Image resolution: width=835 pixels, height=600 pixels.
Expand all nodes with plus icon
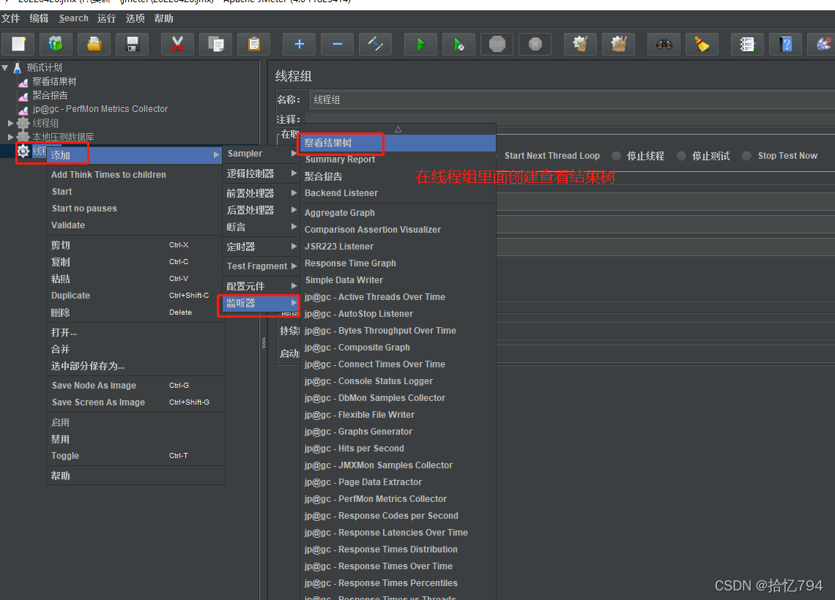click(x=300, y=44)
